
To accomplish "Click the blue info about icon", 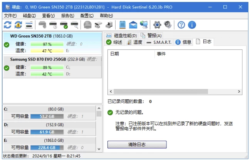I will [192, 25].
